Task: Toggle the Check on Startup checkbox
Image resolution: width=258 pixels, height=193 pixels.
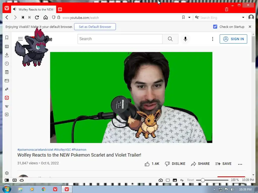Action: pos(215,27)
